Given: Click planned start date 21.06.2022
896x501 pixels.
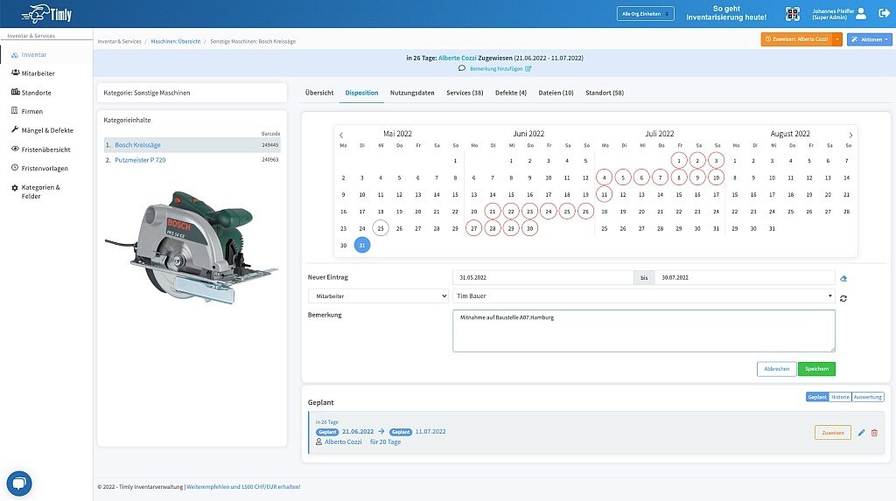Looking at the screenshot, I should tap(358, 431).
